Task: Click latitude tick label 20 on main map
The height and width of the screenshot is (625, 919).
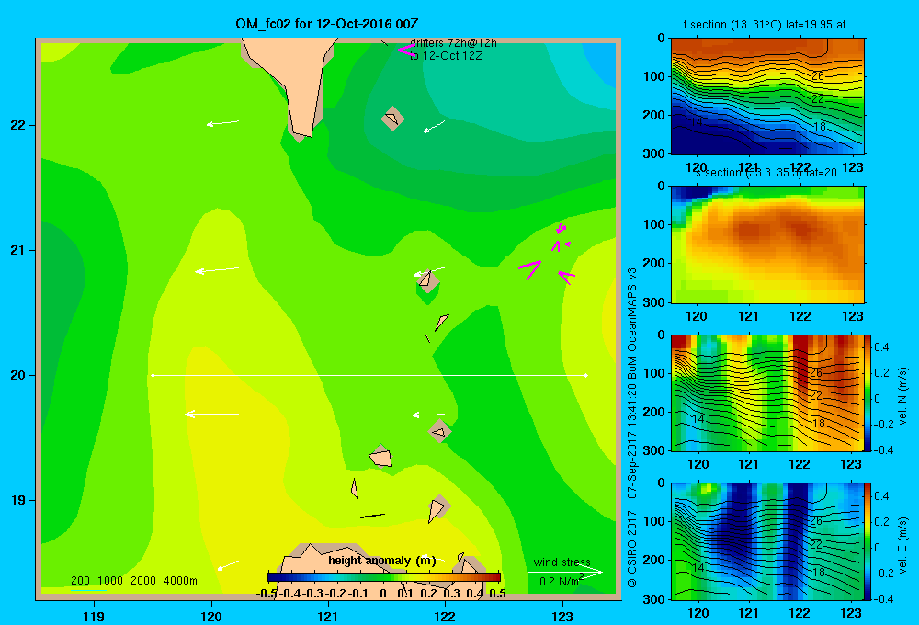Action: tap(18, 375)
